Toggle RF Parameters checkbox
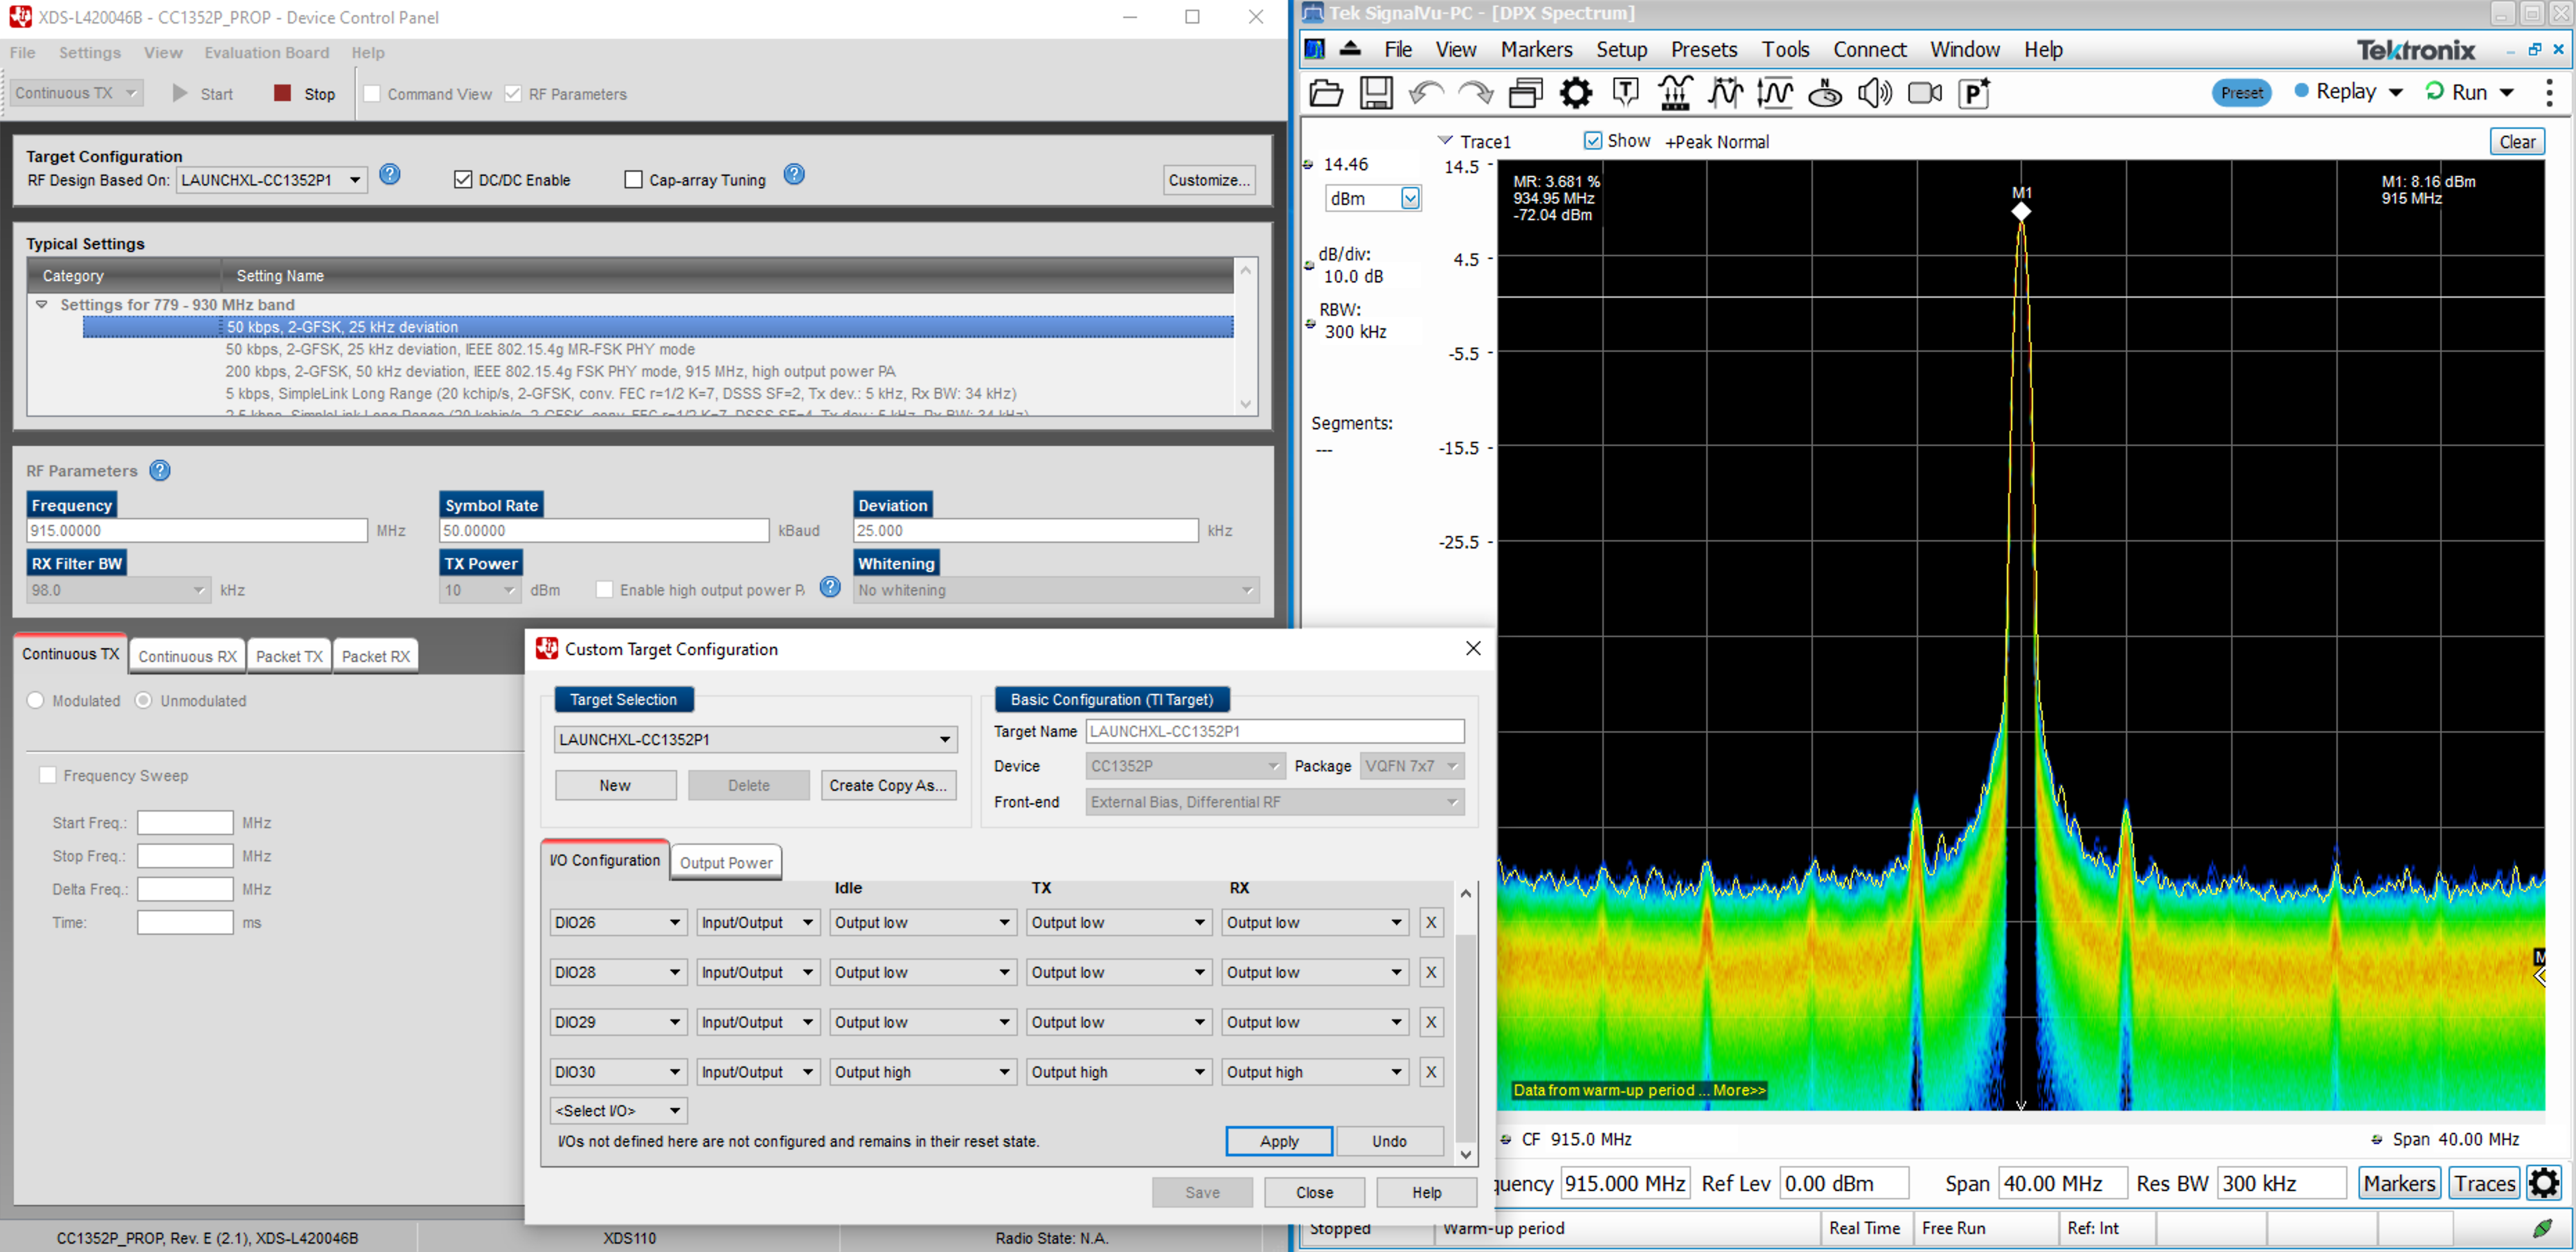The height and width of the screenshot is (1252, 2576). click(513, 93)
